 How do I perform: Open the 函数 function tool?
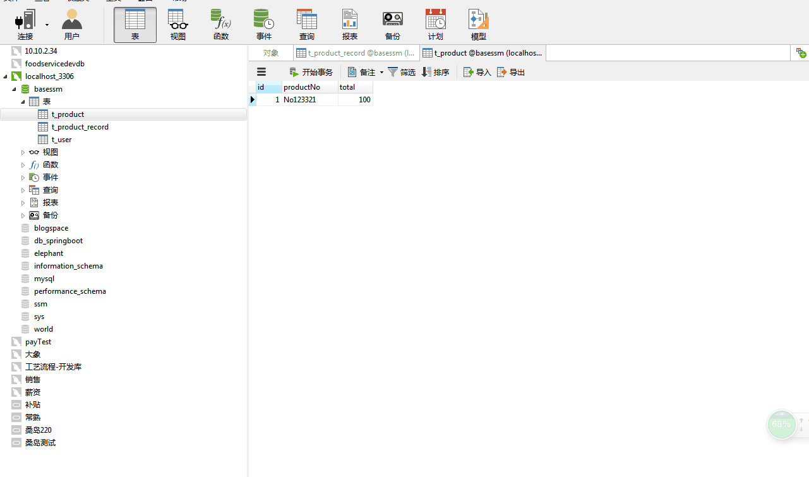click(x=221, y=25)
